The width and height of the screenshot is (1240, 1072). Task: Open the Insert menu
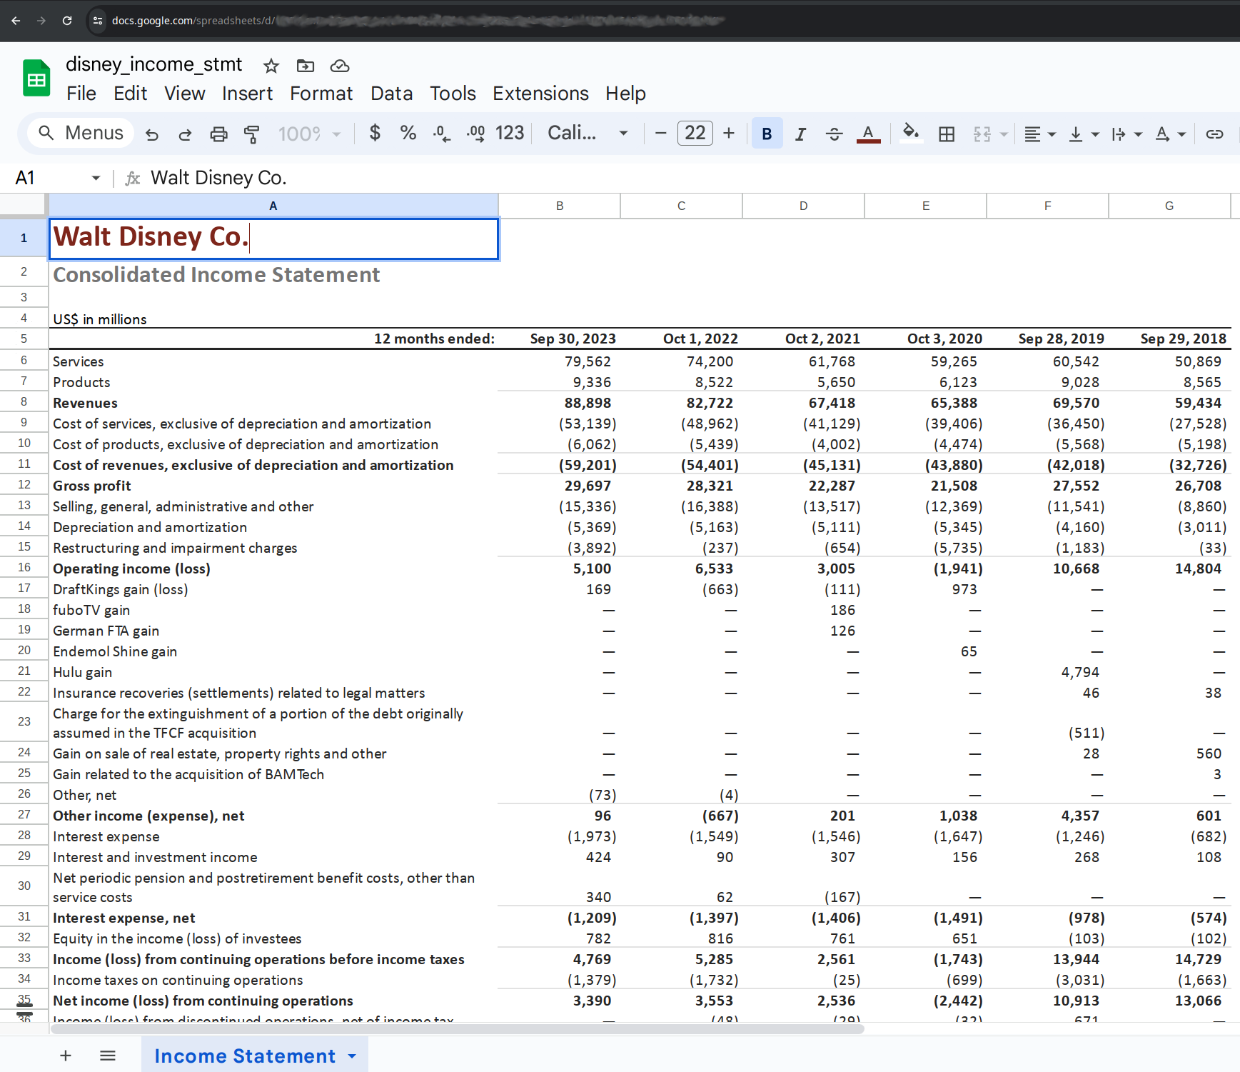coord(247,94)
